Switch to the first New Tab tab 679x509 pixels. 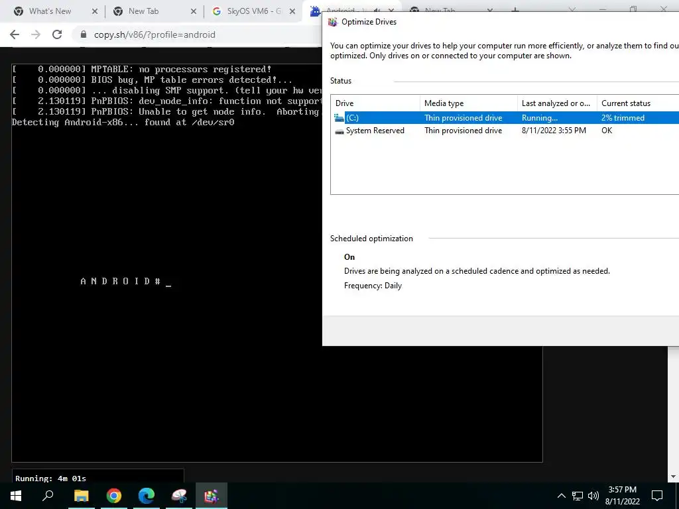(143, 11)
